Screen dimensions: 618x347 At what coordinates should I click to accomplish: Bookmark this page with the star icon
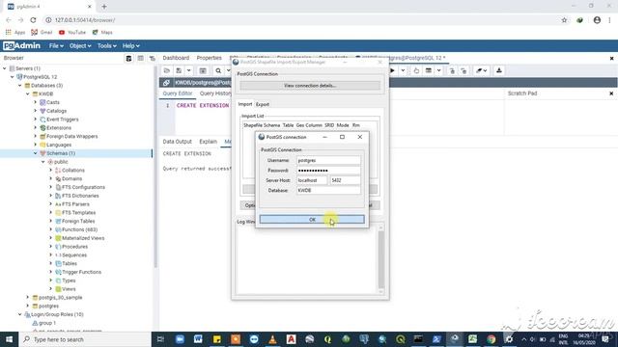pyautogui.click(x=564, y=20)
